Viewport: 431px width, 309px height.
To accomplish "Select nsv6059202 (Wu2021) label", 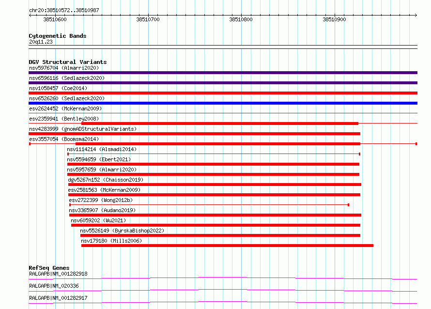I will [x=98, y=220].
